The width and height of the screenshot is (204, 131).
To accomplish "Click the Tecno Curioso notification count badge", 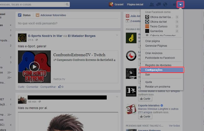I will [x=177, y=26].
